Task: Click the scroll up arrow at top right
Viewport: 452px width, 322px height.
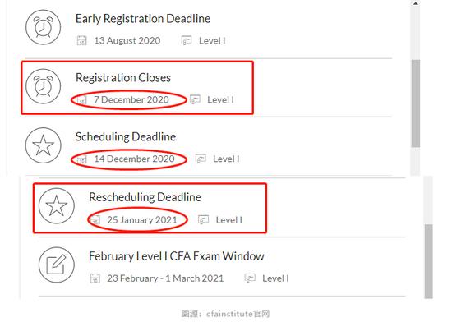Action: (x=415, y=3)
